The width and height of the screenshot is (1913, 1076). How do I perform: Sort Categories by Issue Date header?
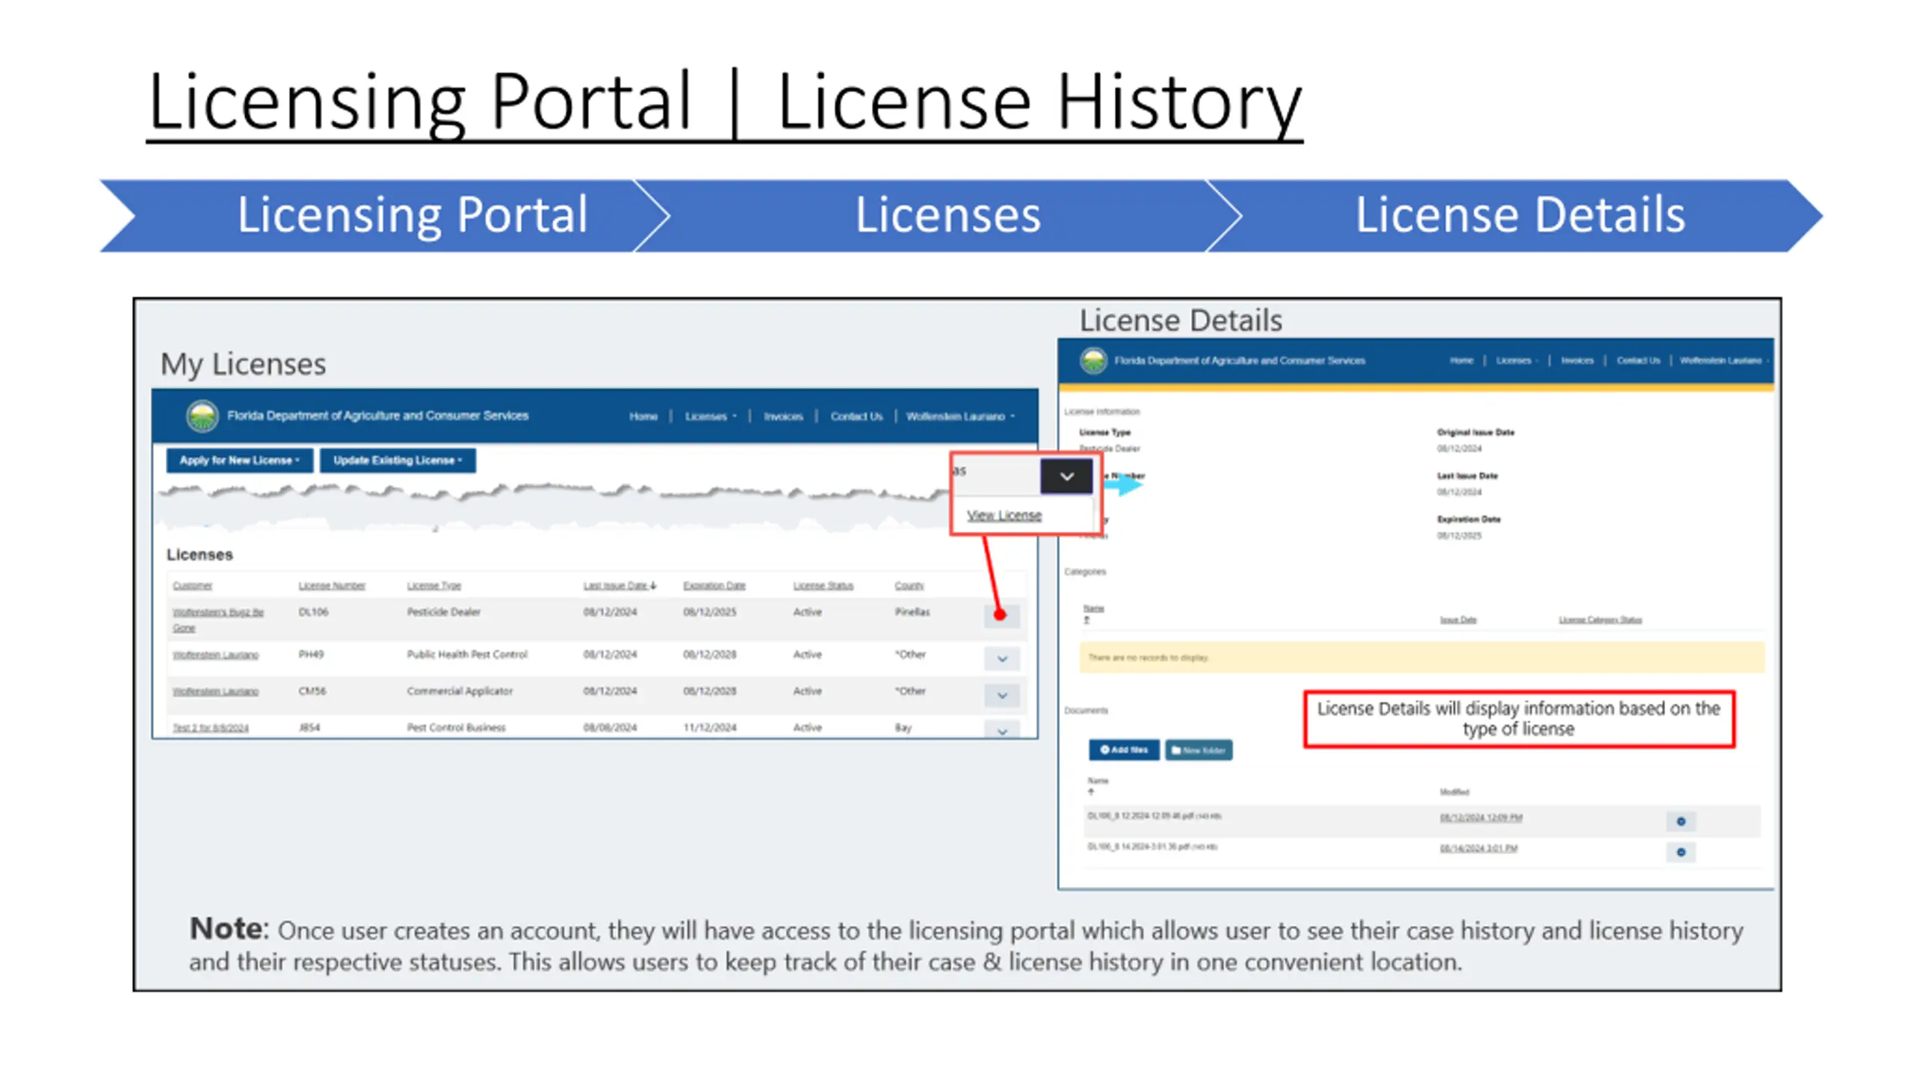point(1458,620)
